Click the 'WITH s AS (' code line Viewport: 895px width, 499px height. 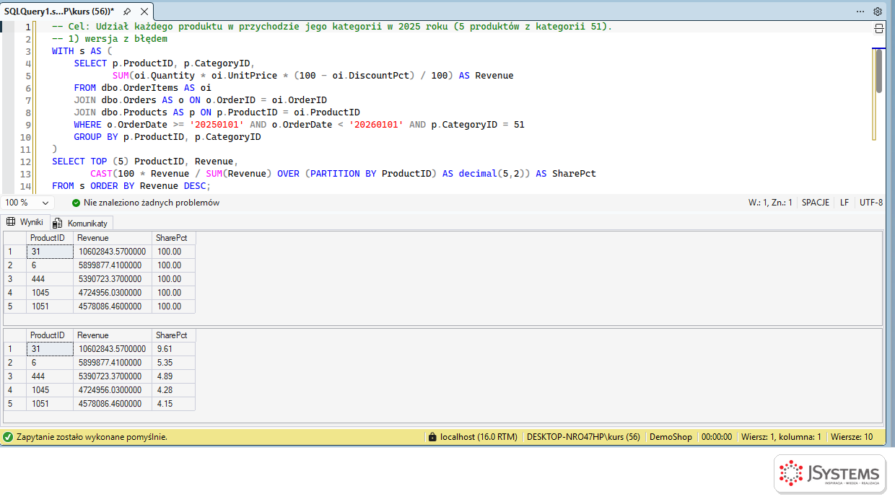pos(82,51)
